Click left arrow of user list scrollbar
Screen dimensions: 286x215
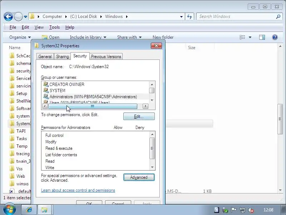45,106
